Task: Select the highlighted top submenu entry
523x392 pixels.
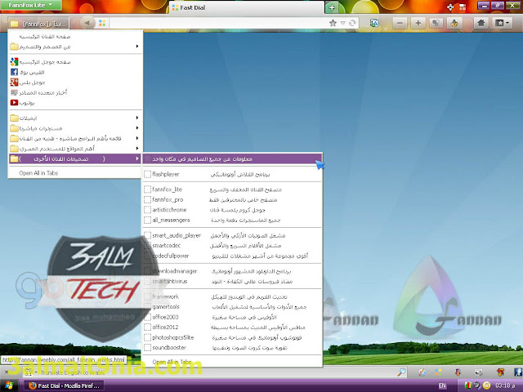Action: click(x=232, y=158)
